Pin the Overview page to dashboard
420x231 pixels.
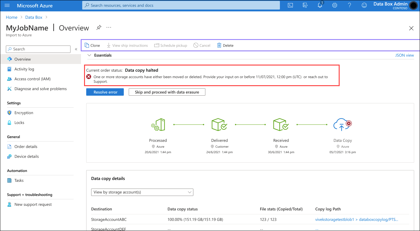(x=99, y=27)
